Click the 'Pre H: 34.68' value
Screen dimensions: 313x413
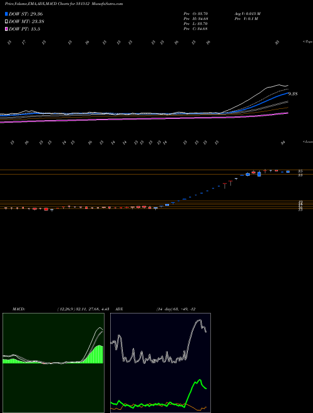point(196,19)
